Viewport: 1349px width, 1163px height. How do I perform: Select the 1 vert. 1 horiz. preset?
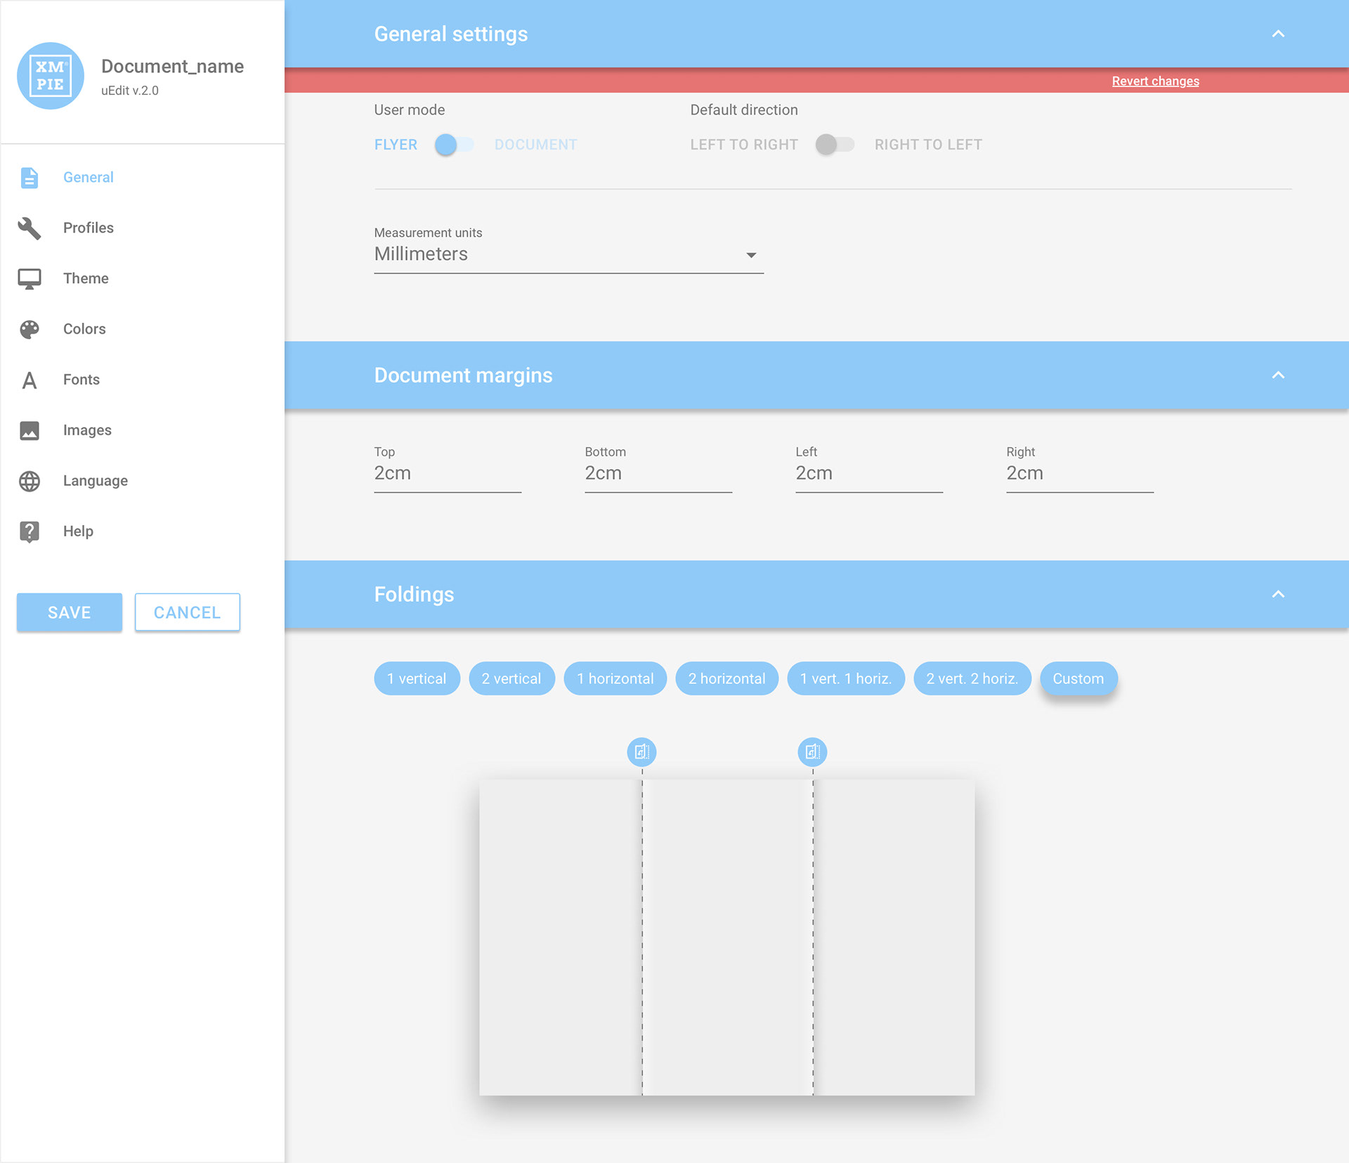(x=846, y=678)
